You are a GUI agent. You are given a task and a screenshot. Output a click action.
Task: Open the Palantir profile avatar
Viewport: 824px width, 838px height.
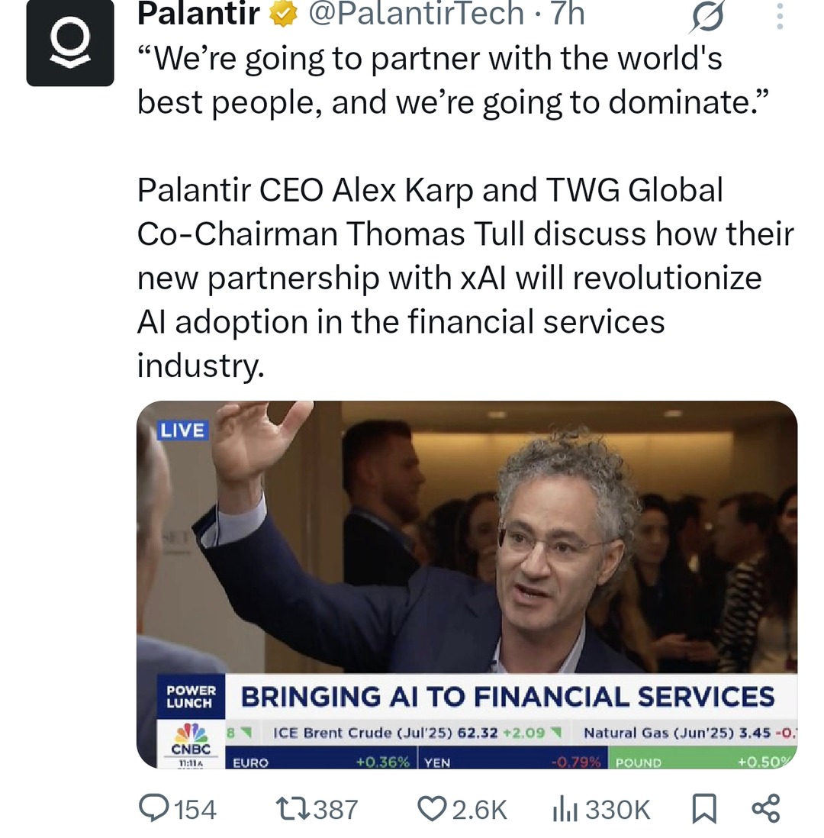[x=70, y=44]
